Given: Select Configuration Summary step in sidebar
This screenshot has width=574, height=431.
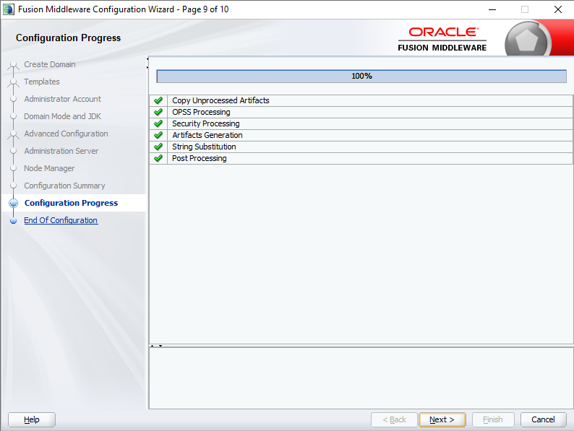Looking at the screenshot, I should click(64, 186).
